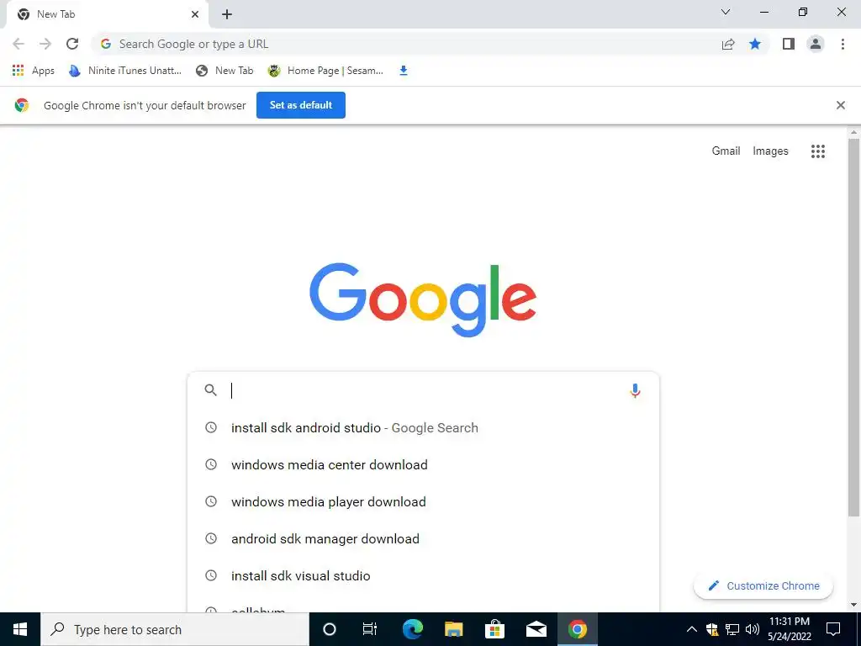Open the Gmail link

[x=726, y=151]
